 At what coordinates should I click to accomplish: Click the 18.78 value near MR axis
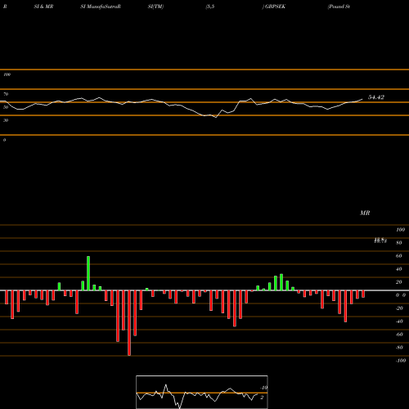pos(380,240)
